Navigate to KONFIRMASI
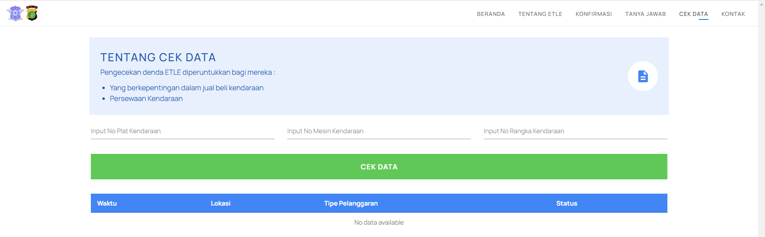765x237 pixels. 593,14
